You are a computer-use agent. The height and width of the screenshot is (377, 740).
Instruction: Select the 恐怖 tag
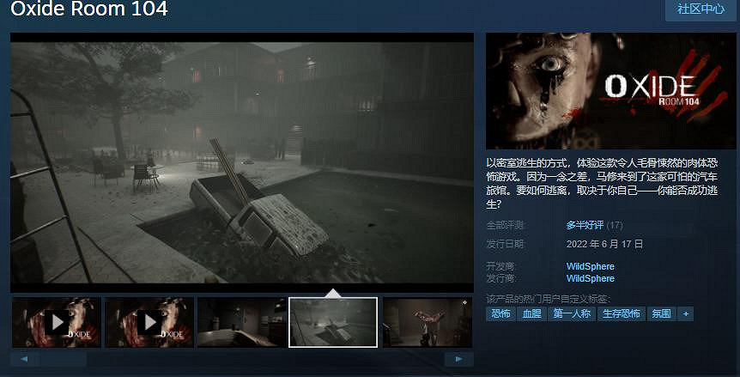500,313
